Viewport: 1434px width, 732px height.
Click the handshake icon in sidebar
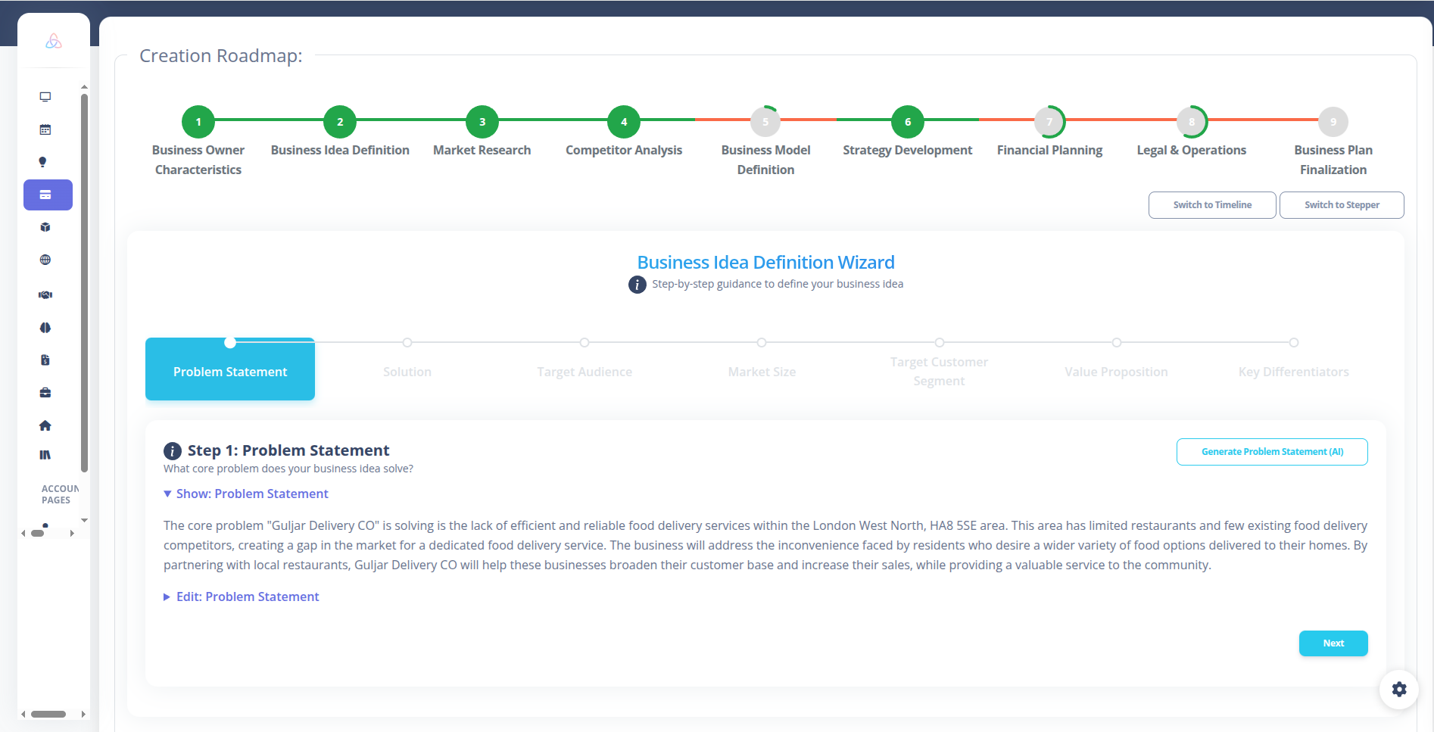(x=45, y=294)
